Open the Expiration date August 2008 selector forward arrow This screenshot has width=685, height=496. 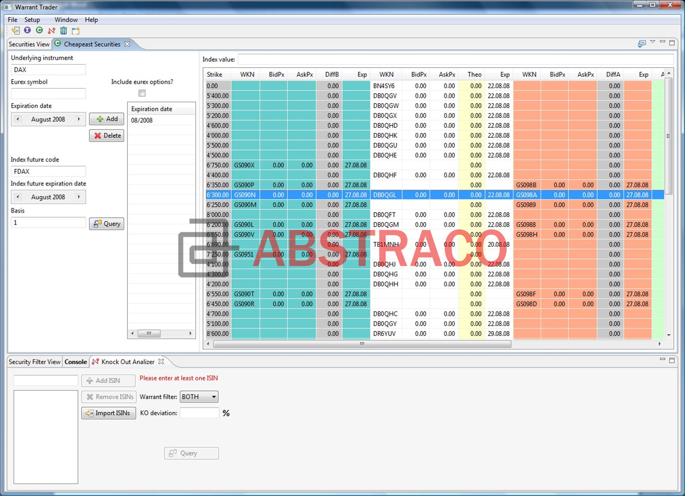point(79,119)
